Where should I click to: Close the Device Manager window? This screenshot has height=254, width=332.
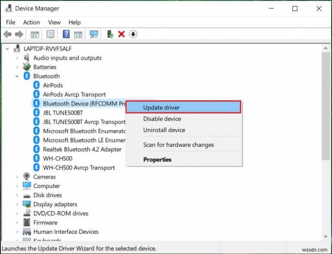(x=319, y=8)
